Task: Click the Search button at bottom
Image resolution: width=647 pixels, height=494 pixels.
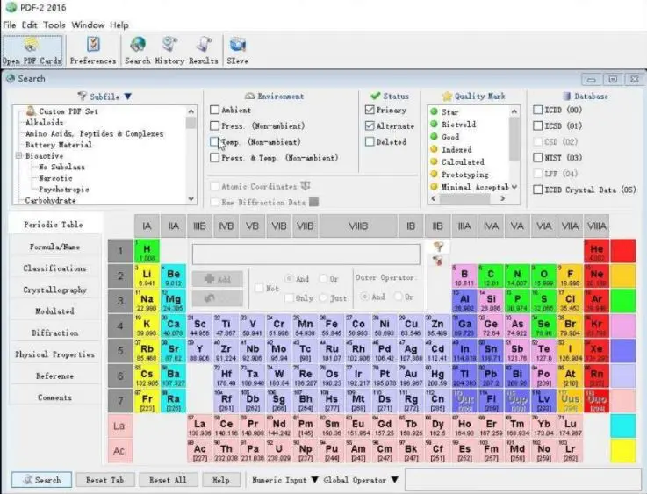Action: (41, 480)
